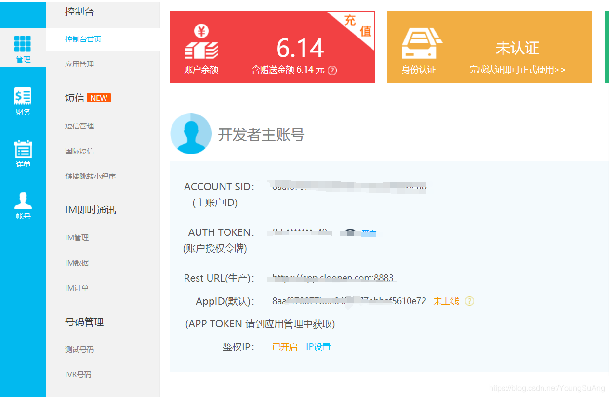Reveal the AUTH TOKEN with eye icon
This screenshot has width=609, height=397.
tap(350, 232)
